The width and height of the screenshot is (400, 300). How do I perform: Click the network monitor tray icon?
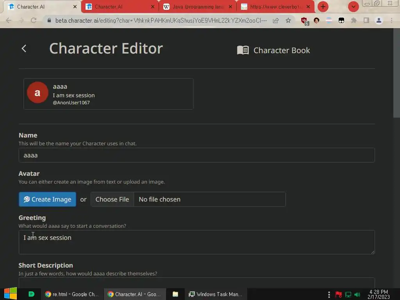(348, 295)
